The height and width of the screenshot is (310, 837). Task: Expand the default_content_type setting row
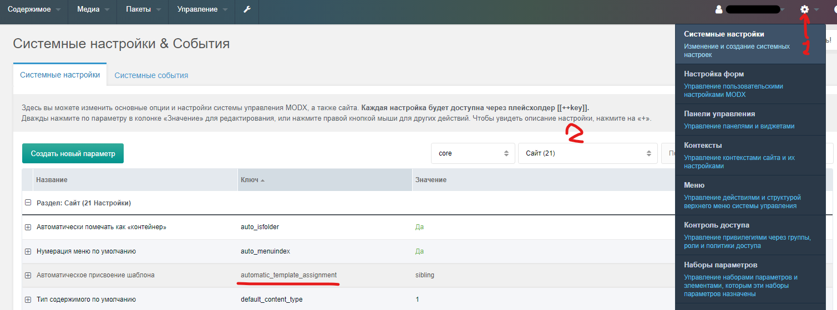pos(28,299)
